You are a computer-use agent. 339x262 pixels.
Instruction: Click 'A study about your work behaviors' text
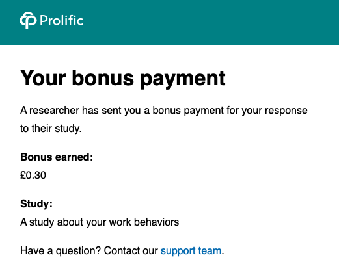tap(100, 222)
